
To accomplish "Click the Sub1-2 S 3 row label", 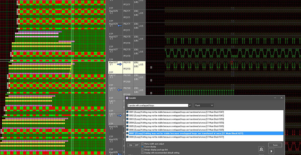I will point(112,76).
